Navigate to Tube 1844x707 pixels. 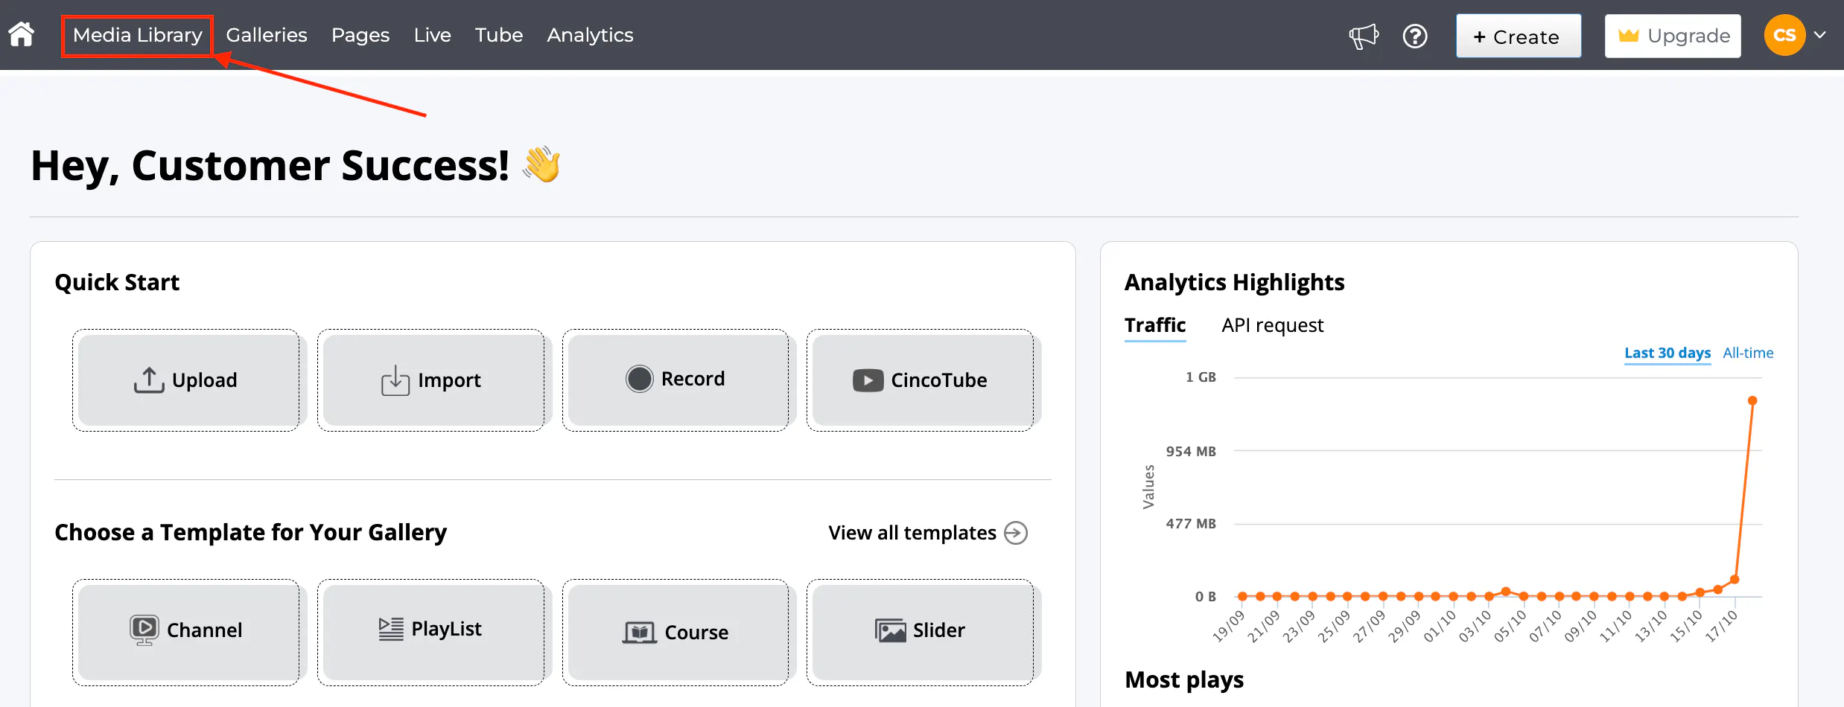[499, 35]
